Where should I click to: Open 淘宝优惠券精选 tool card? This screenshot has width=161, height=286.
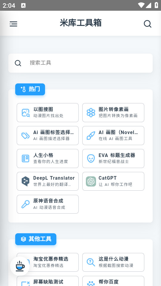(x=48, y=262)
